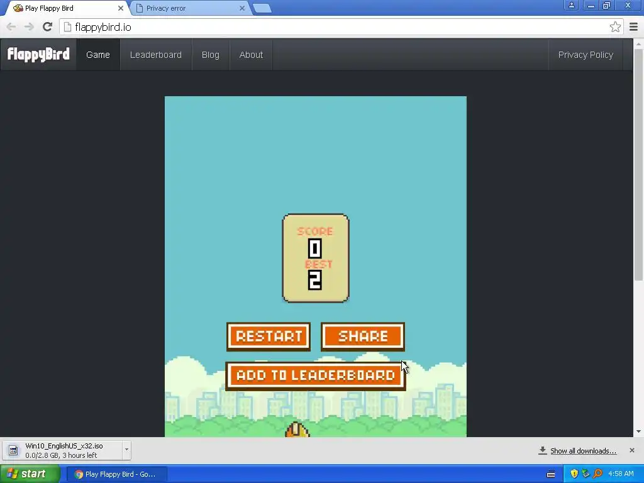Open the Leaderboard page
The height and width of the screenshot is (483, 644).
[x=156, y=55]
